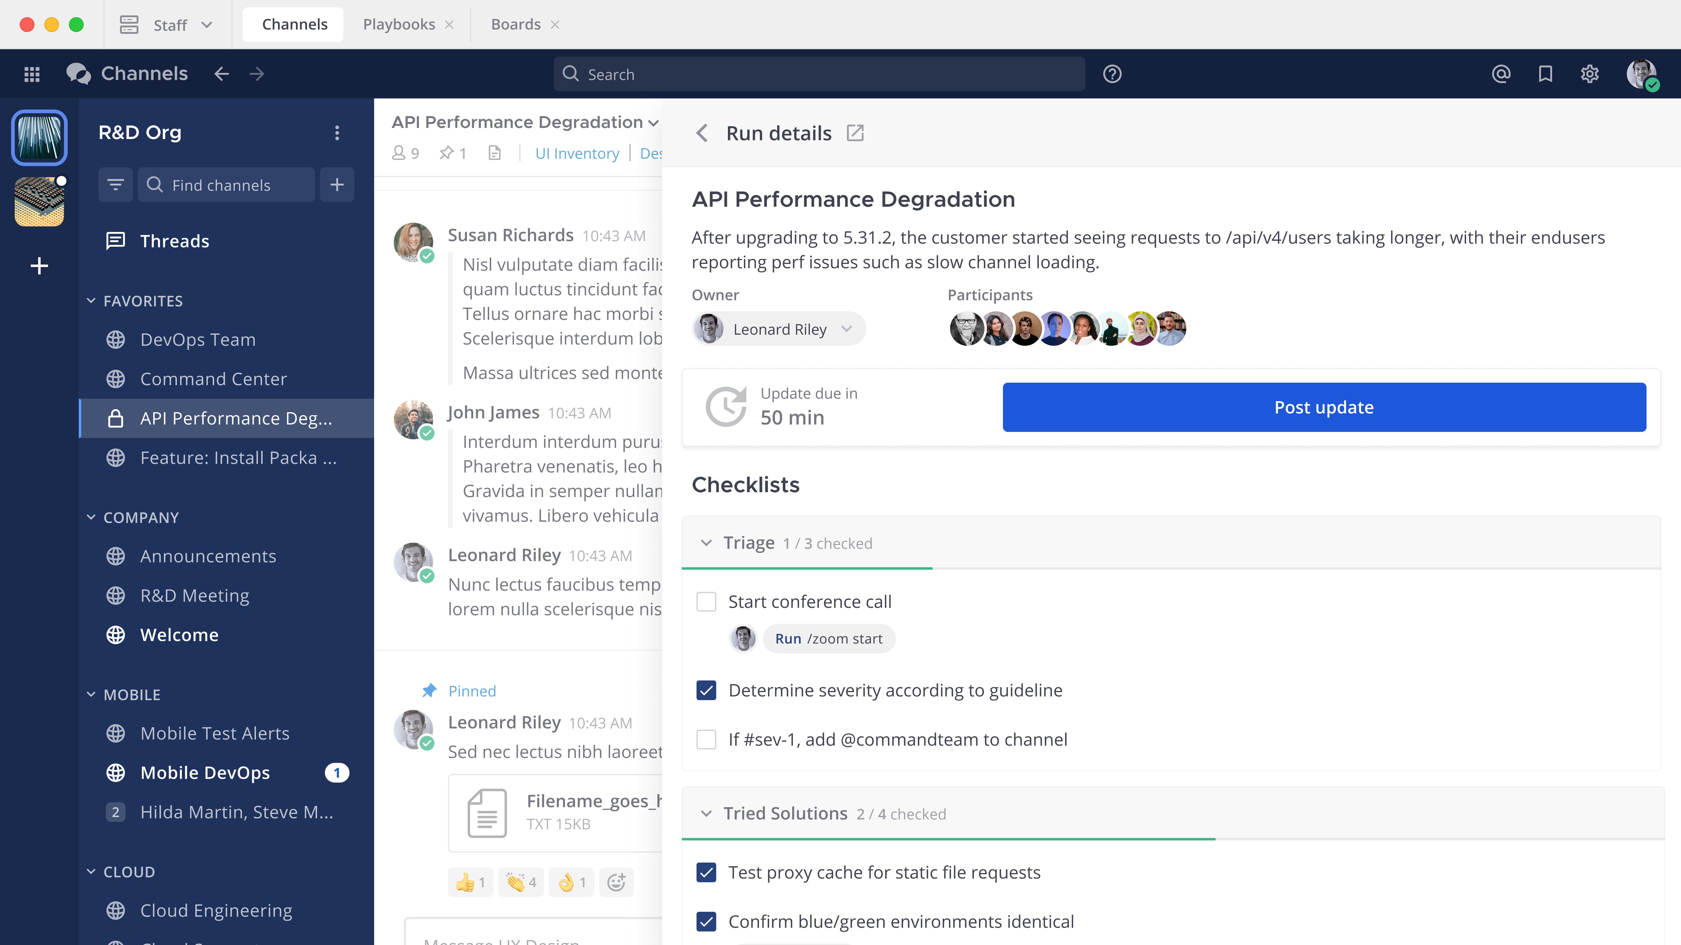Click the filter icon above channel list
Viewport: 1681px width, 945px height.
[x=115, y=185]
